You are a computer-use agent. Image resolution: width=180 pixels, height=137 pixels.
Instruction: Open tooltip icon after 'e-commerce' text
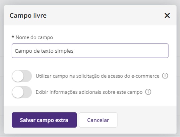point(165,76)
